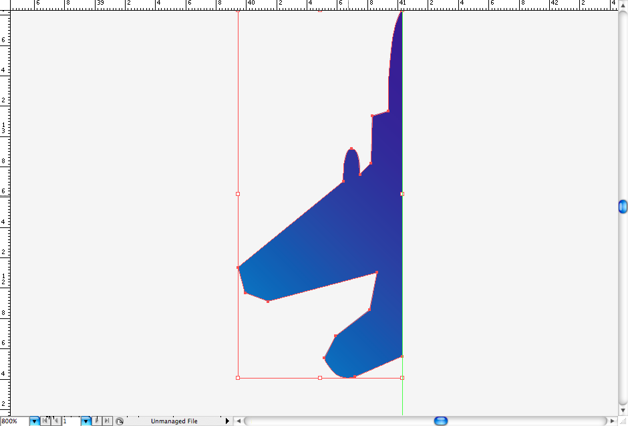Click the Unmanaged File status label
This screenshot has width=628, height=426.
coord(174,421)
